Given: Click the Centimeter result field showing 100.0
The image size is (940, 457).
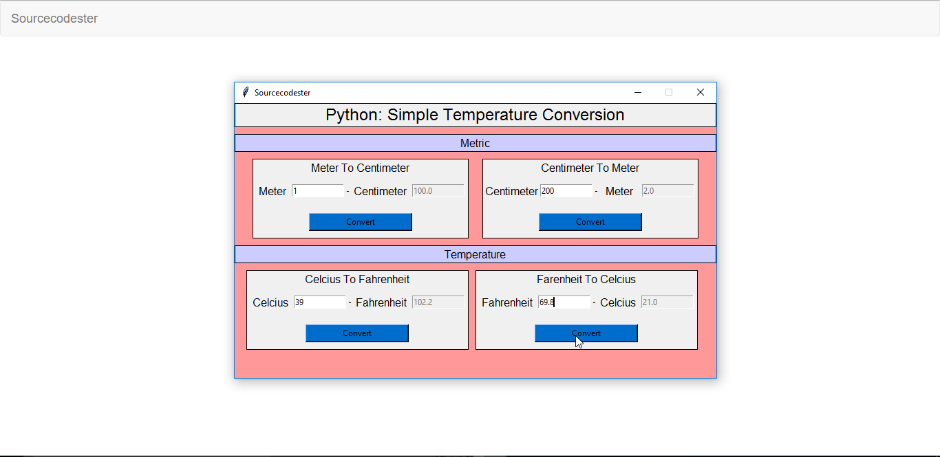Looking at the screenshot, I should click(x=438, y=191).
